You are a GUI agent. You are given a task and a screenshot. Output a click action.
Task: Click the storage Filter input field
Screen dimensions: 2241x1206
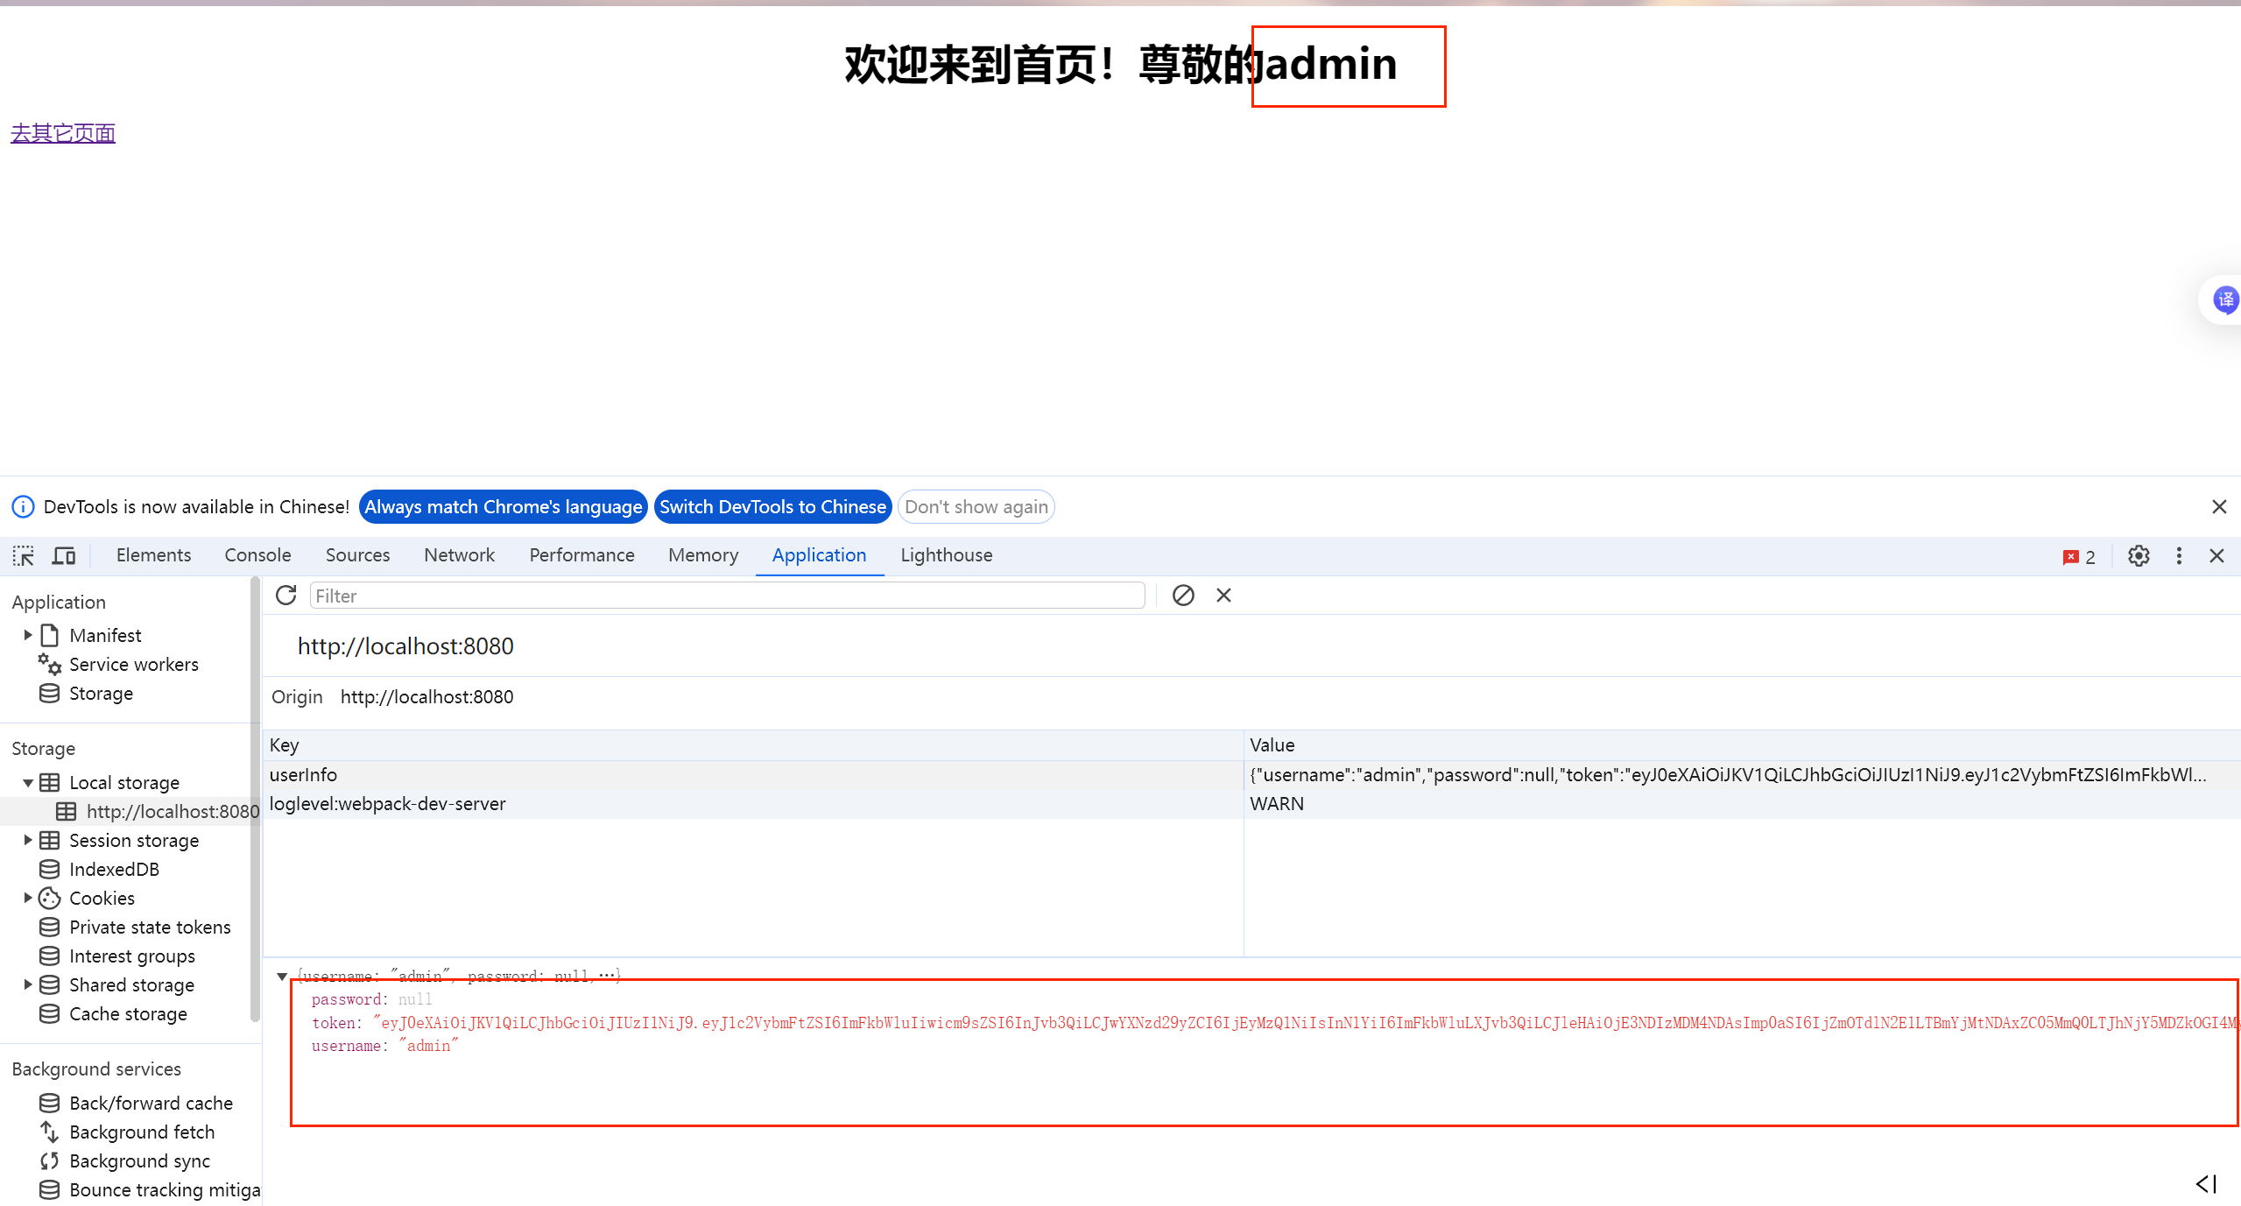[x=727, y=596]
